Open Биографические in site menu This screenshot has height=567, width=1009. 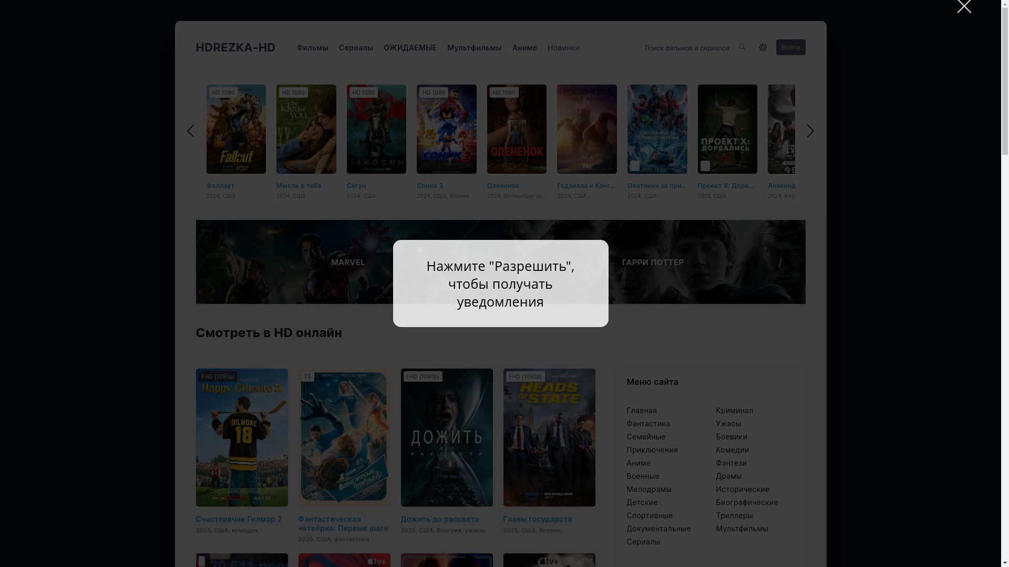pos(747,502)
